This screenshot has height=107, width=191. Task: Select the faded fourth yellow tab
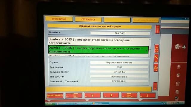pyautogui.click(x=146, y=20)
